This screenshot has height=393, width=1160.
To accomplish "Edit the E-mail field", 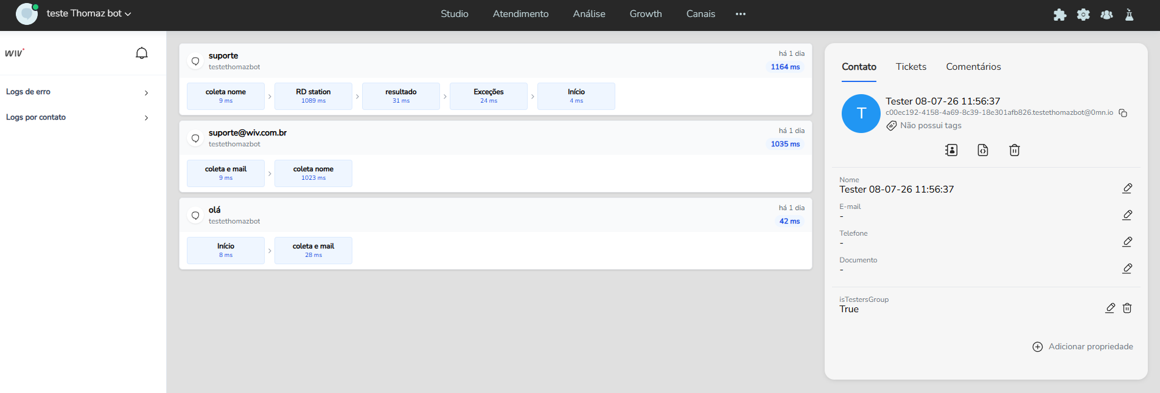I will coord(1127,215).
